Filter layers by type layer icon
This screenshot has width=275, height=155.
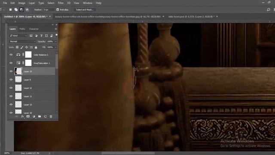click(x=41, y=36)
